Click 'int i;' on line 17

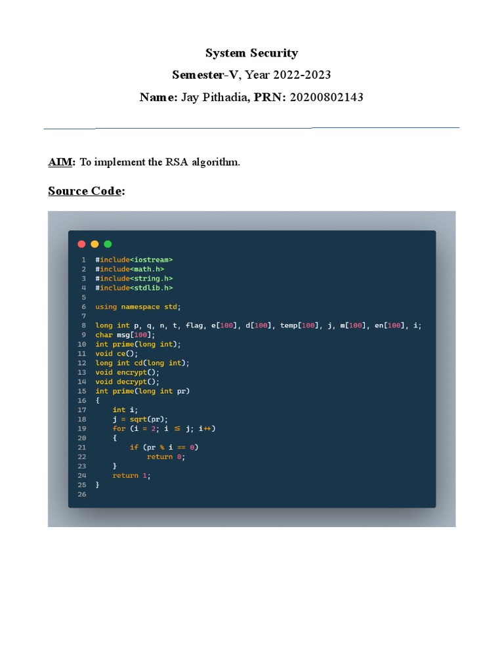pos(125,410)
